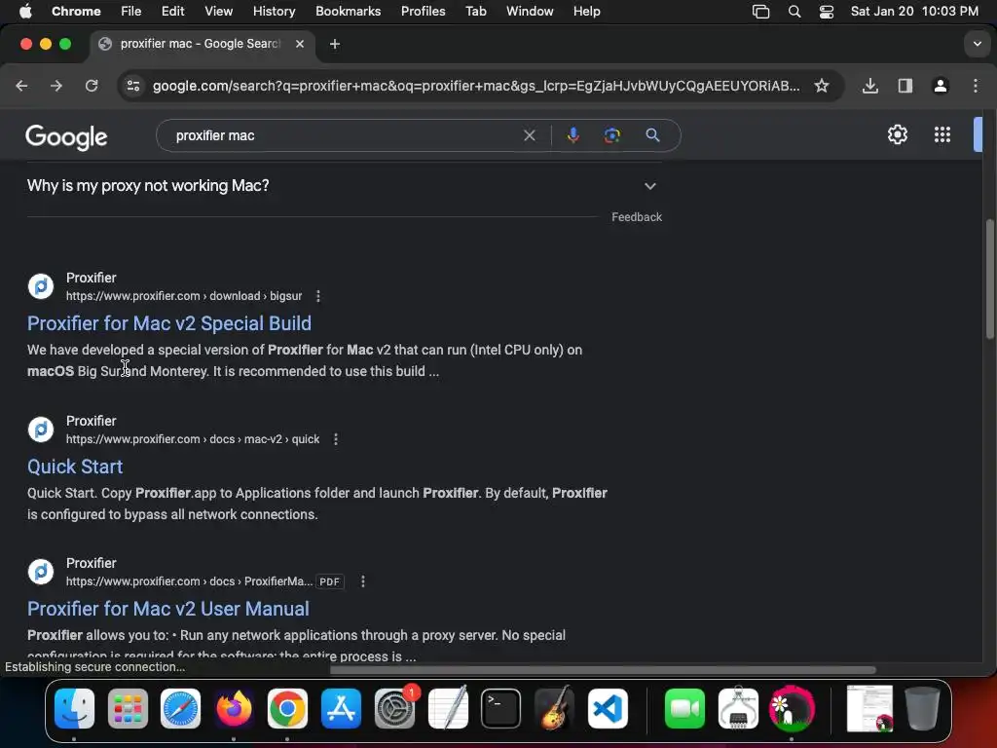Image resolution: width=997 pixels, height=748 pixels.
Task: Start voice search with microphone icon
Action: (x=572, y=135)
